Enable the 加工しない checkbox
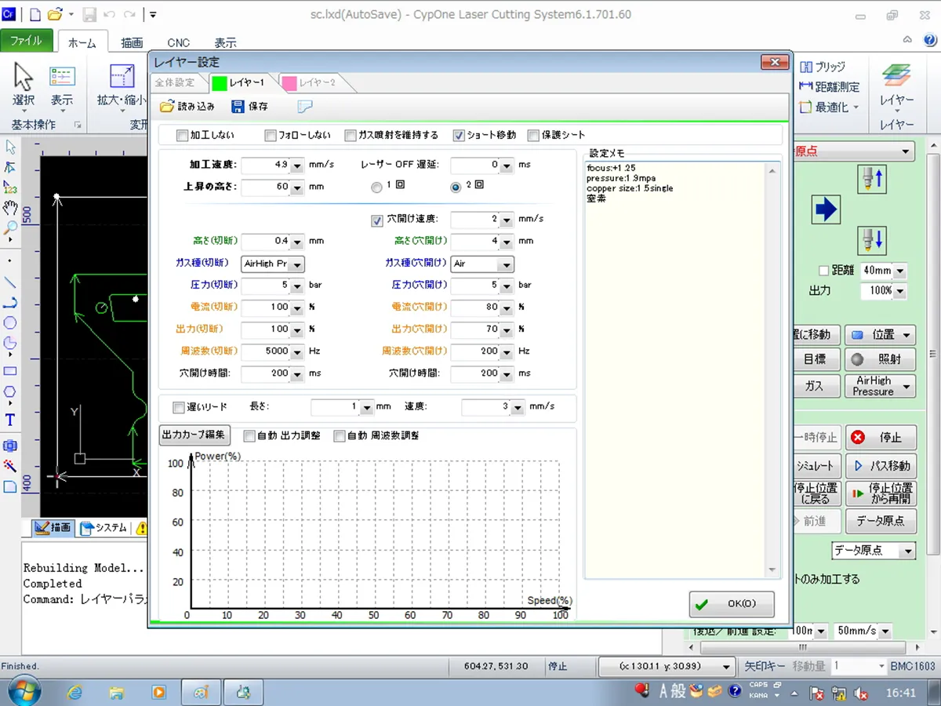The height and width of the screenshot is (706, 941). 183,135
